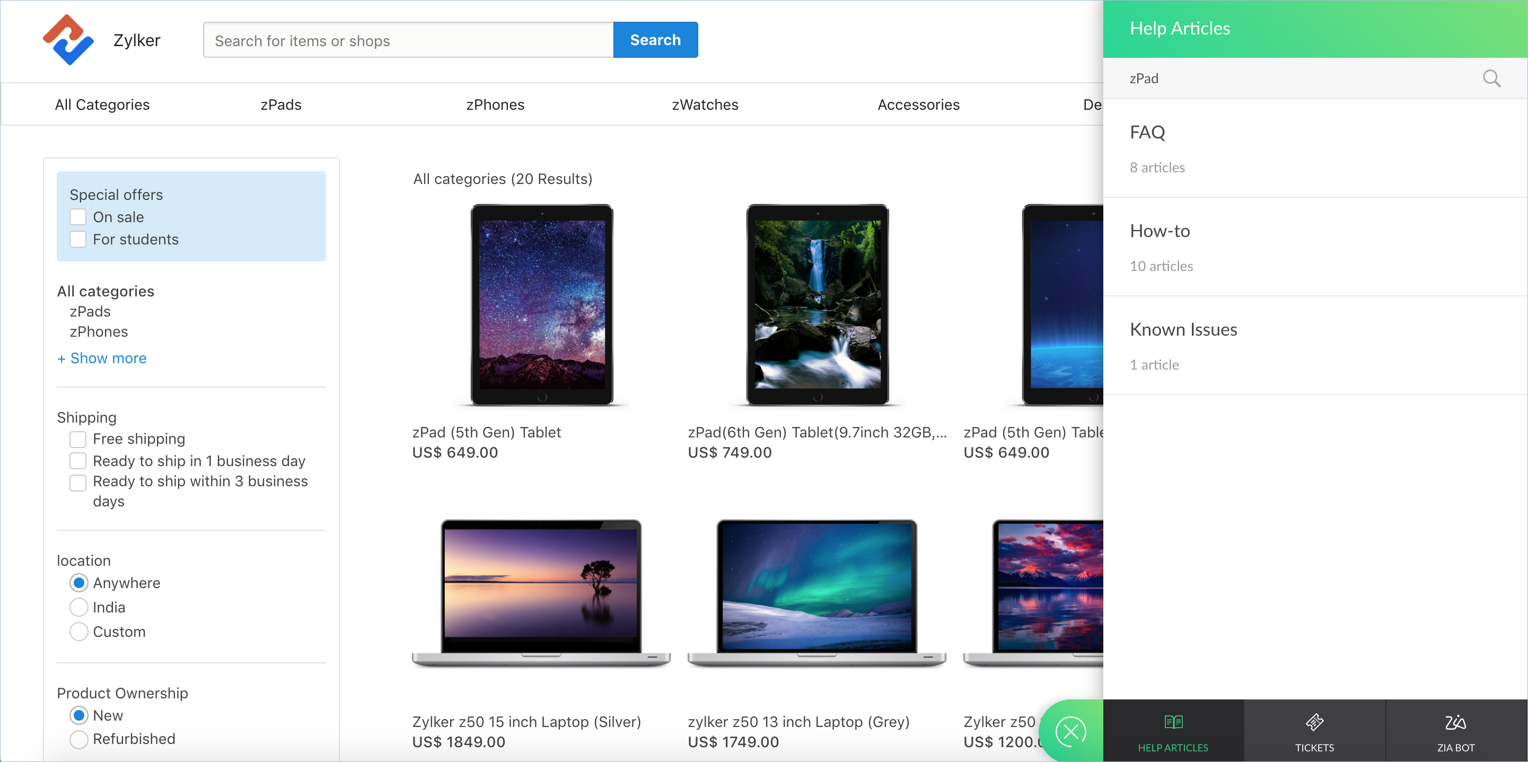
Task: Close the help widget with the X button
Action: click(x=1070, y=732)
